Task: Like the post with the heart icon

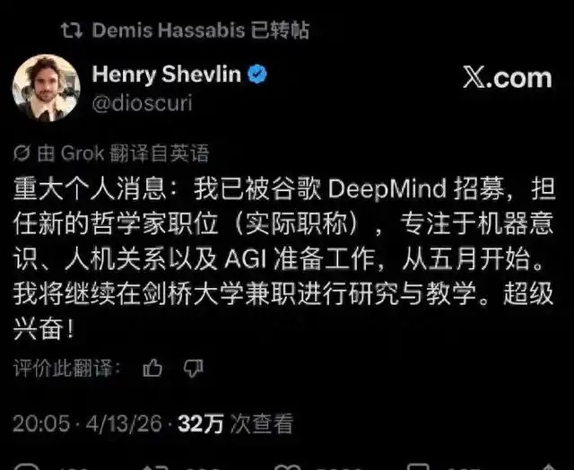Action: coord(288,467)
